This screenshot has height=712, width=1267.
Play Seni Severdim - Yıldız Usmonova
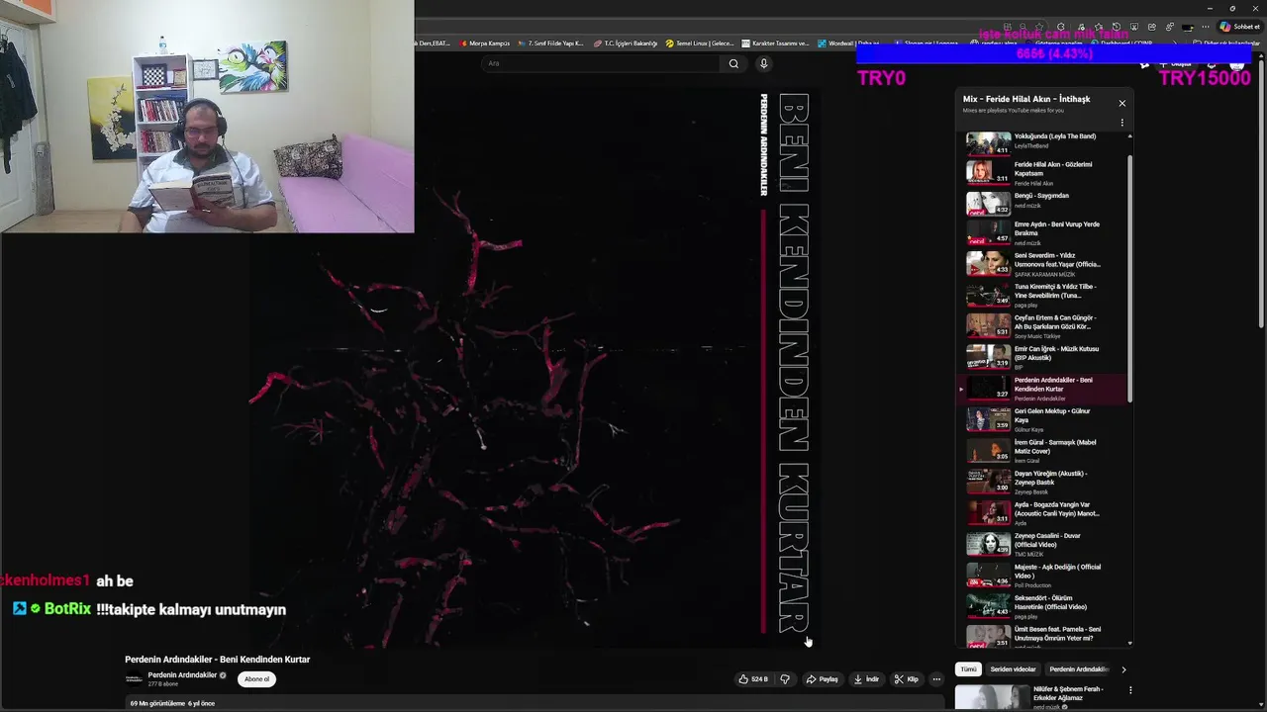tap(1044, 264)
